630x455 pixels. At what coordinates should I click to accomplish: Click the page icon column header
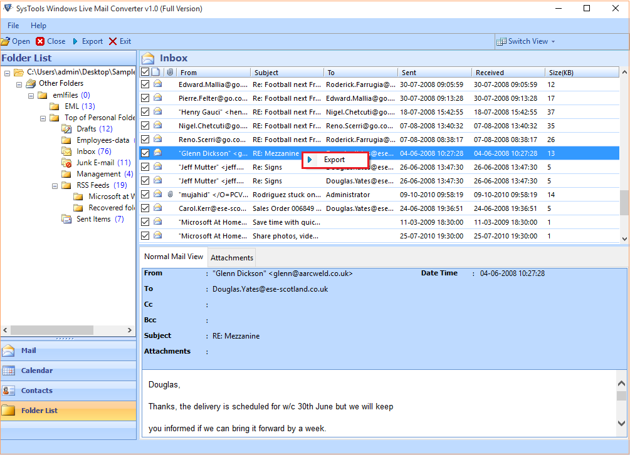156,72
